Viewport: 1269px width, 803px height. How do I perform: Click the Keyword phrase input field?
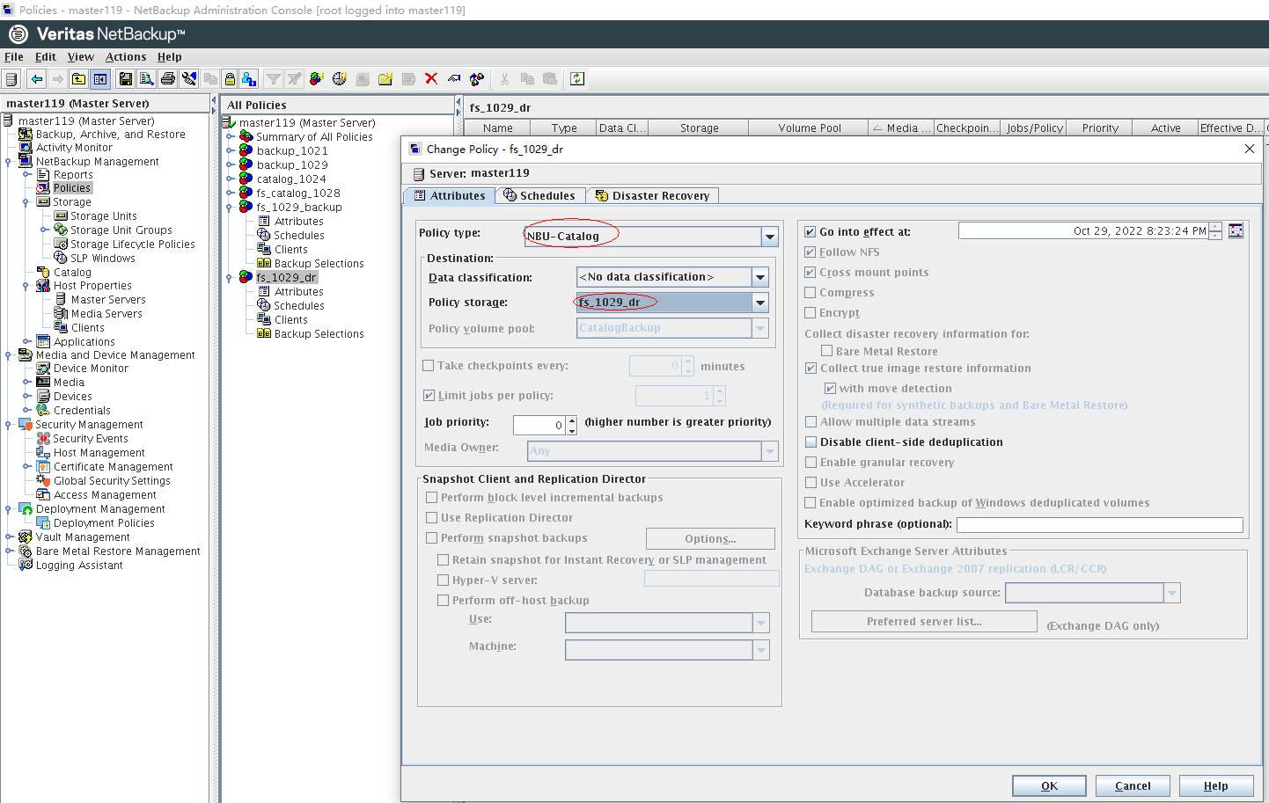point(1099,525)
